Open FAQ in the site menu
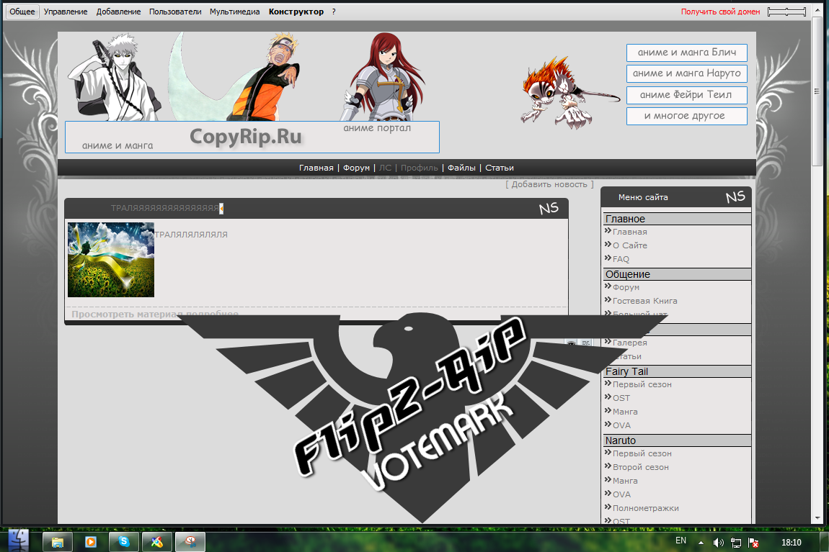This screenshot has width=829, height=552. point(621,259)
